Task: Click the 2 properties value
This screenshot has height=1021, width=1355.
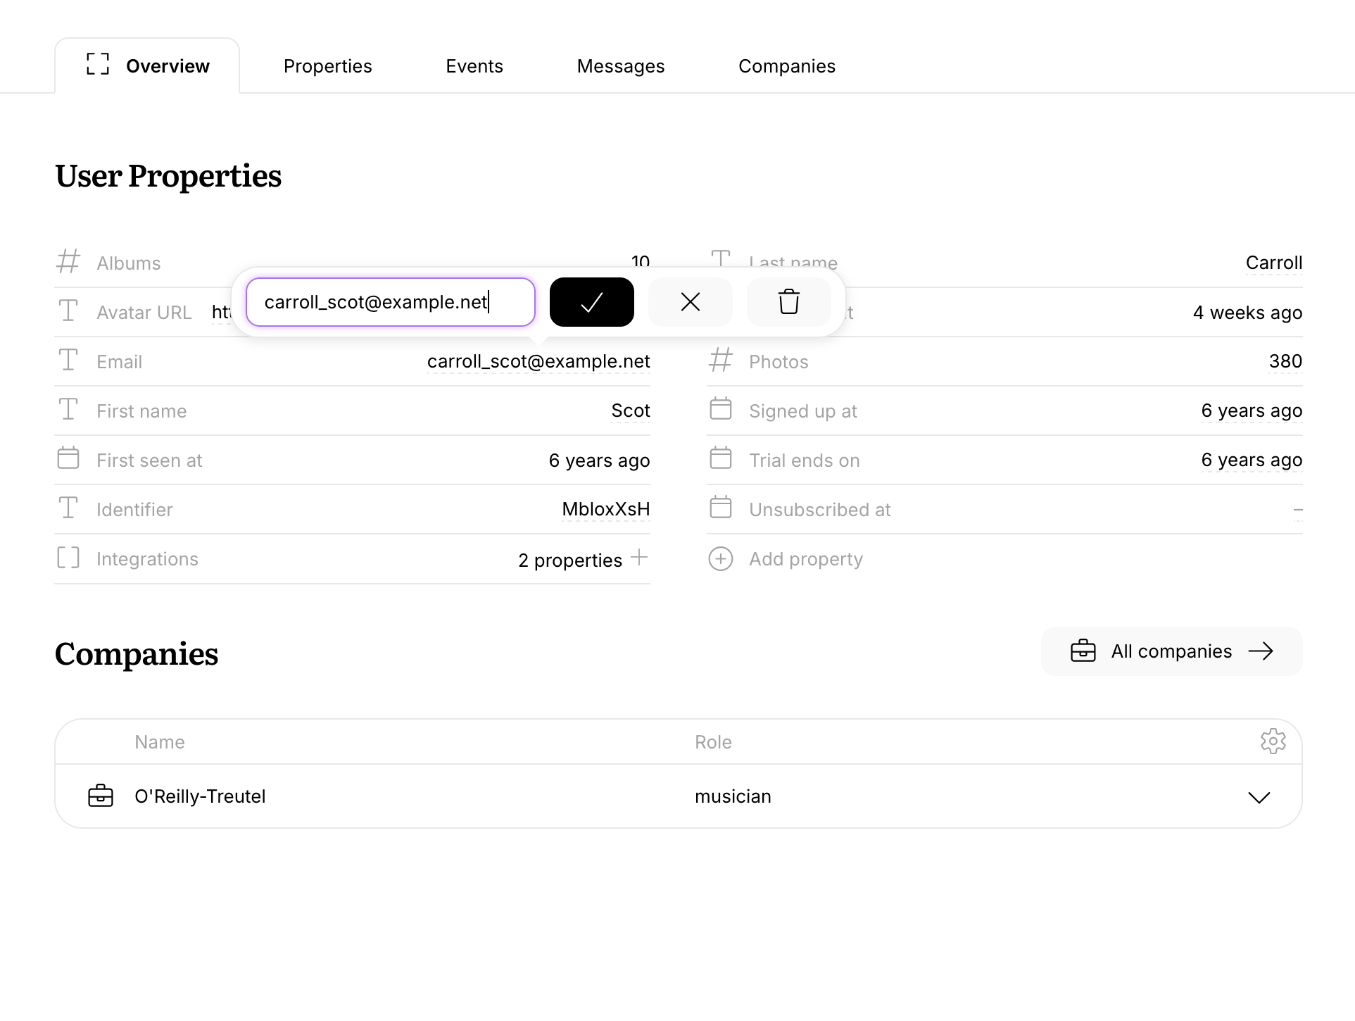Action: click(570, 560)
